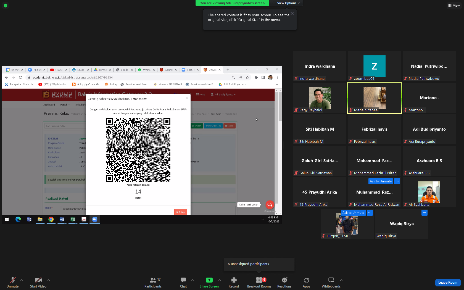Expand the Portal menu dropdown
The width and height of the screenshot is (464, 290).
click(x=65, y=105)
